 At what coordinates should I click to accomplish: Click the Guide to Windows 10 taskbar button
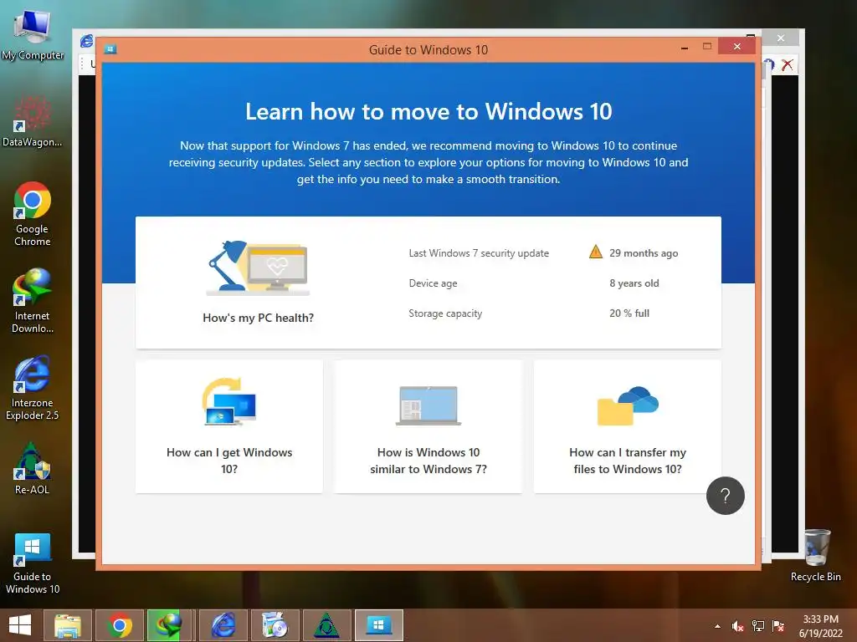[x=379, y=625]
